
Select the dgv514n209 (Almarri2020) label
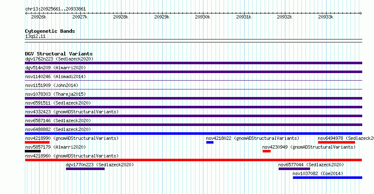click(55, 68)
